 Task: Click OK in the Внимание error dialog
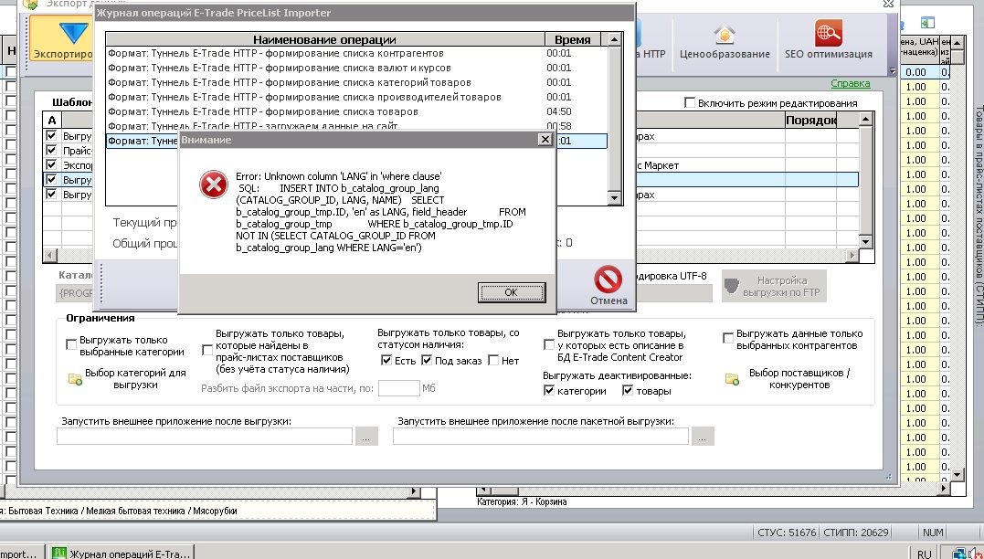(x=511, y=291)
